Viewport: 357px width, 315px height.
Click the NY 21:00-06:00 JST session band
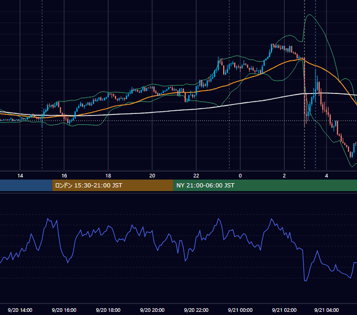tap(265, 185)
